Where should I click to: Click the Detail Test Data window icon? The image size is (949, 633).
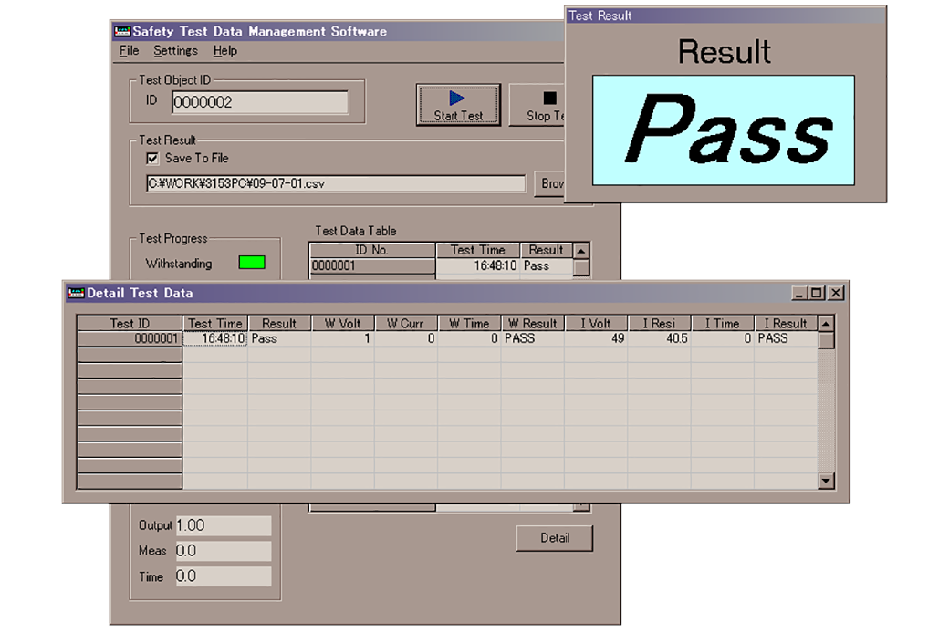coord(76,293)
